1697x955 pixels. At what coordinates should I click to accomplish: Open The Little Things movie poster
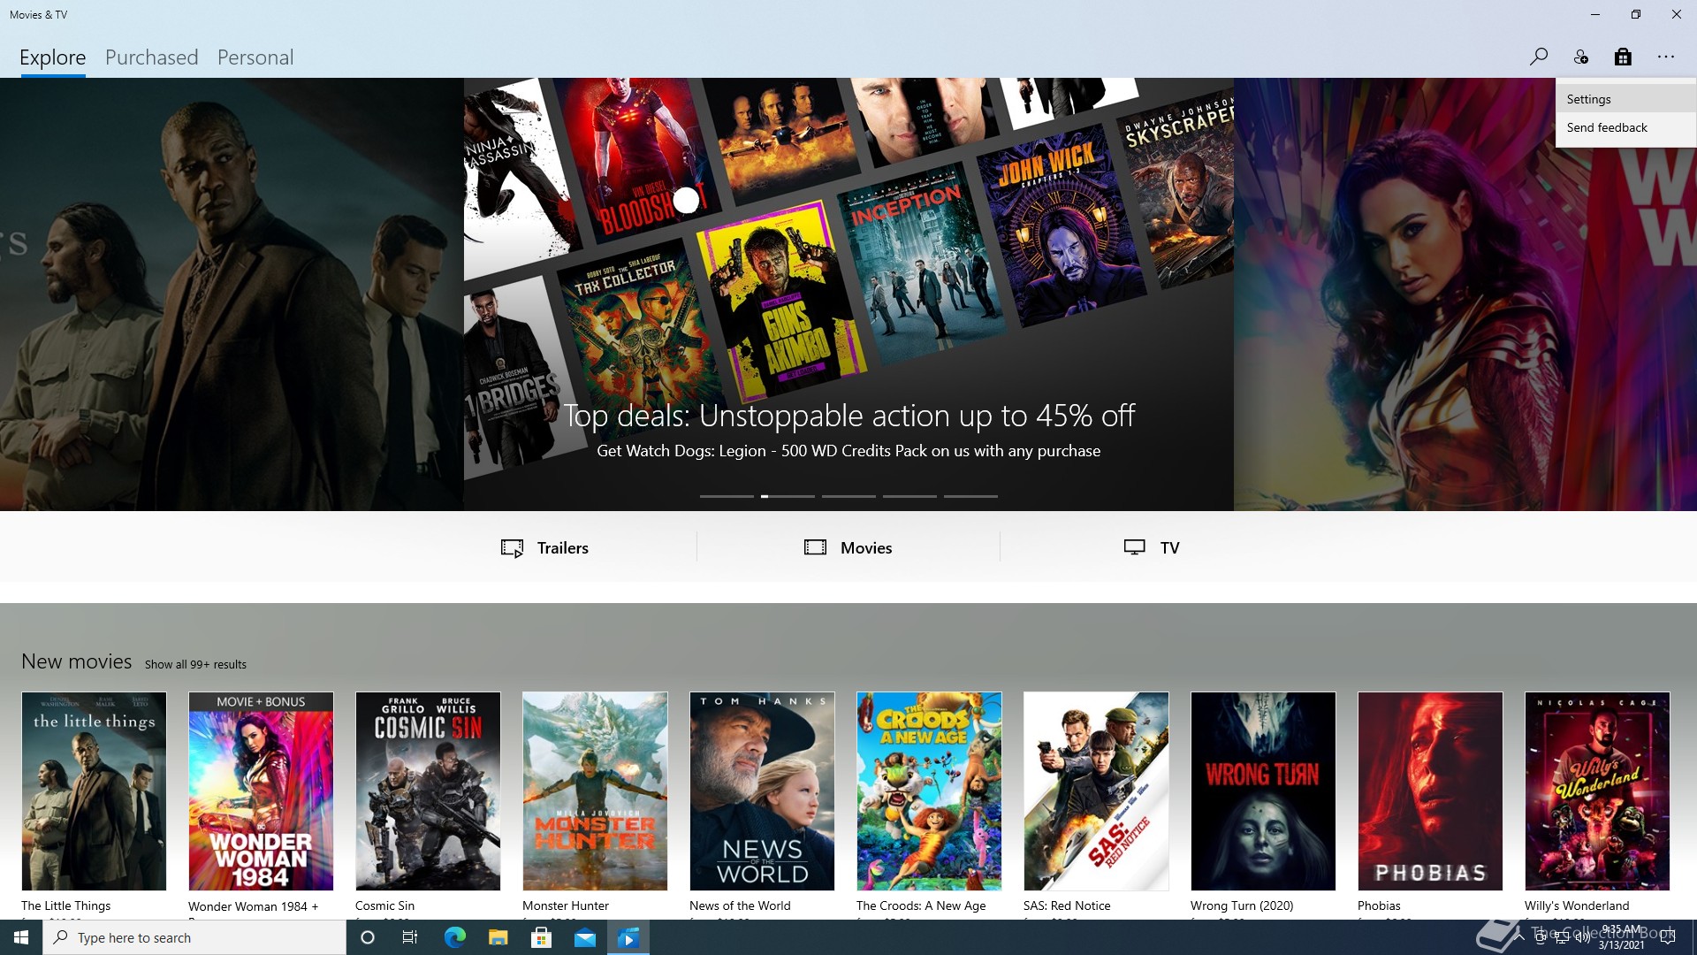coord(94,791)
